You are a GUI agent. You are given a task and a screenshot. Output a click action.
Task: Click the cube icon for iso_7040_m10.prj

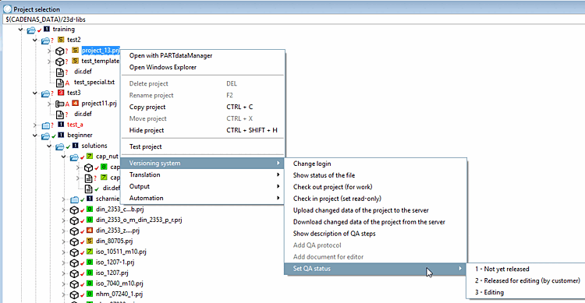pyautogui.click(x=74, y=284)
